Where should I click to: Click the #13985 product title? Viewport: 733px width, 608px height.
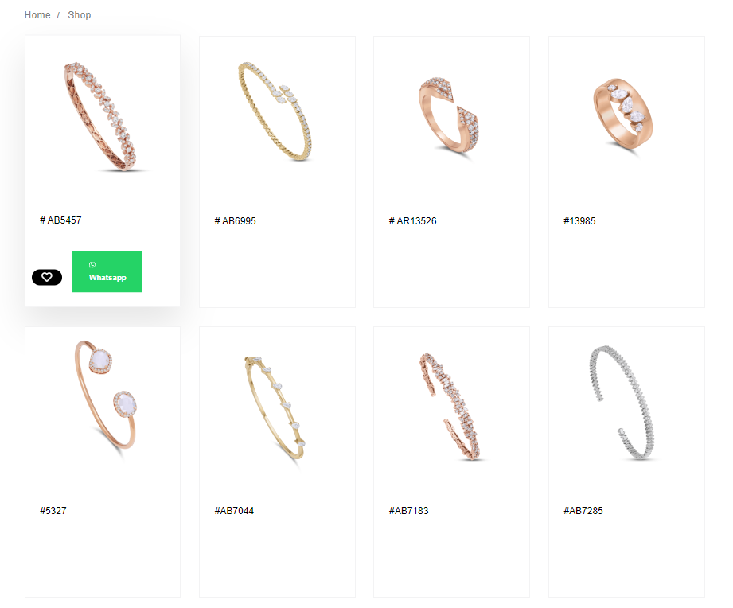coord(579,221)
